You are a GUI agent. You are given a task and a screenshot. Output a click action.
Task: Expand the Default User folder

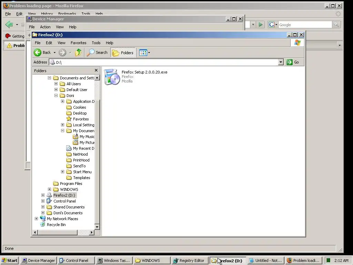pos(56,90)
